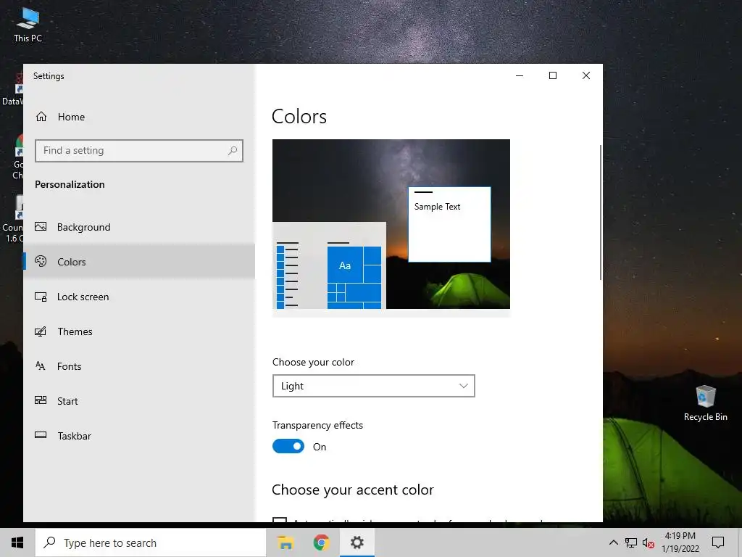Click the network tray icon

coord(631,542)
